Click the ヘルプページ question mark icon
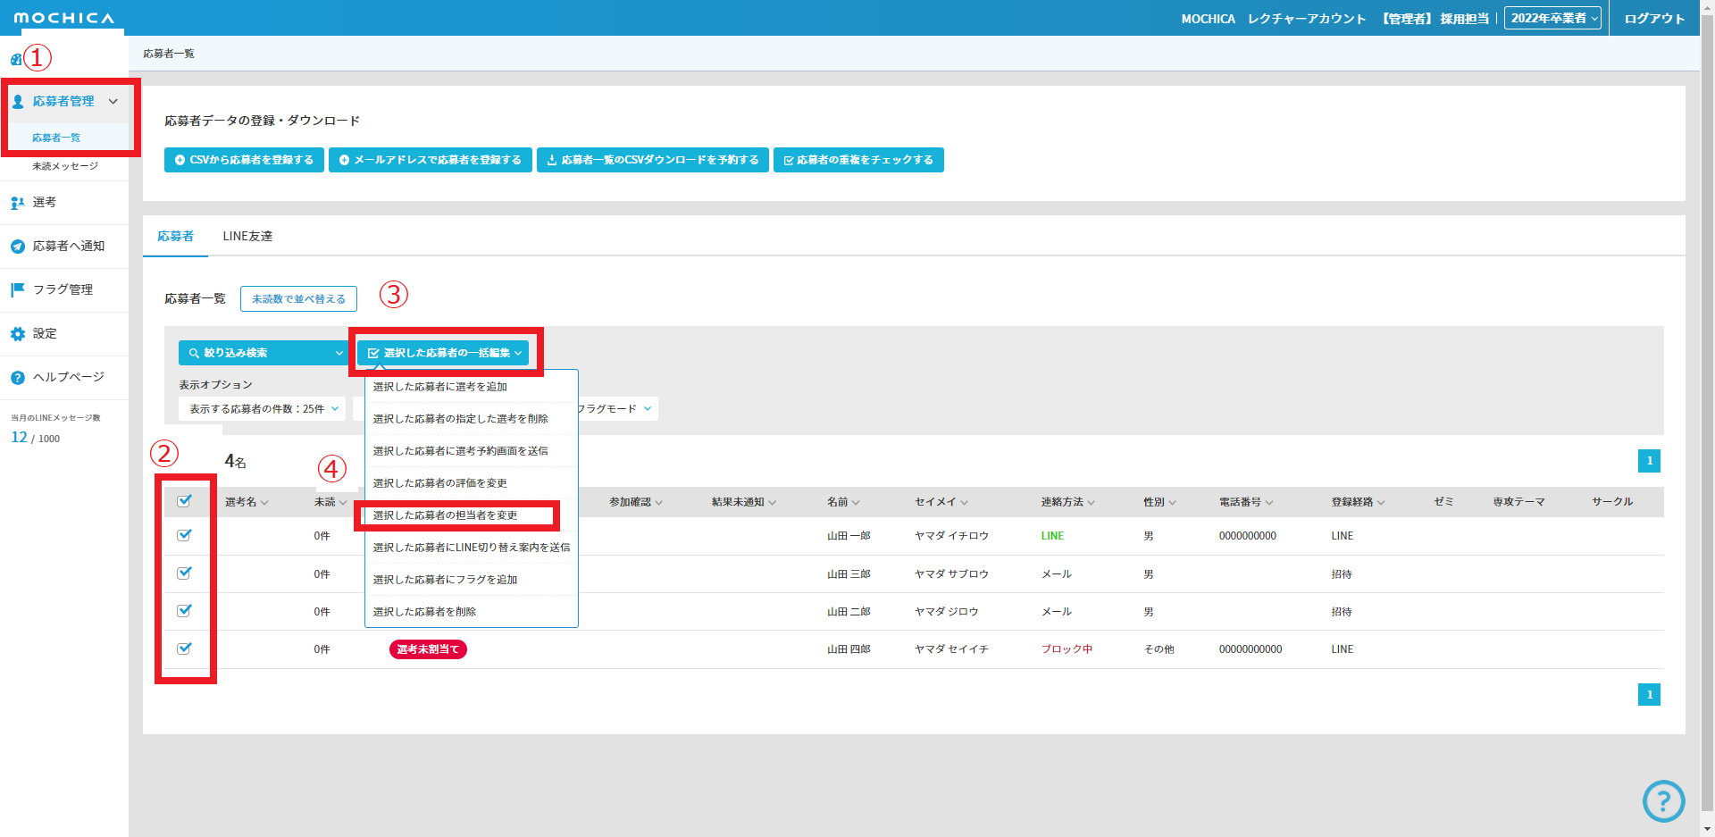The width and height of the screenshot is (1715, 837). 18,378
